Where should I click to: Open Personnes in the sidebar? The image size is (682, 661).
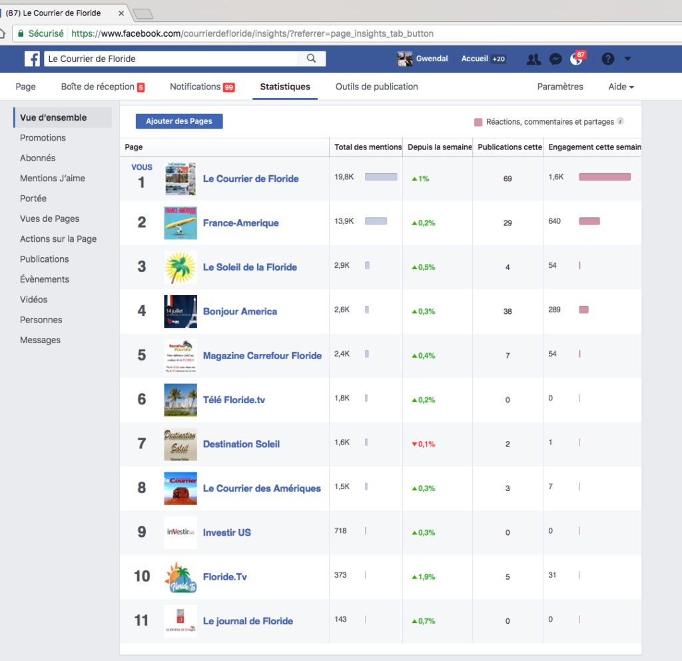pyautogui.click(x=41, y=320)
